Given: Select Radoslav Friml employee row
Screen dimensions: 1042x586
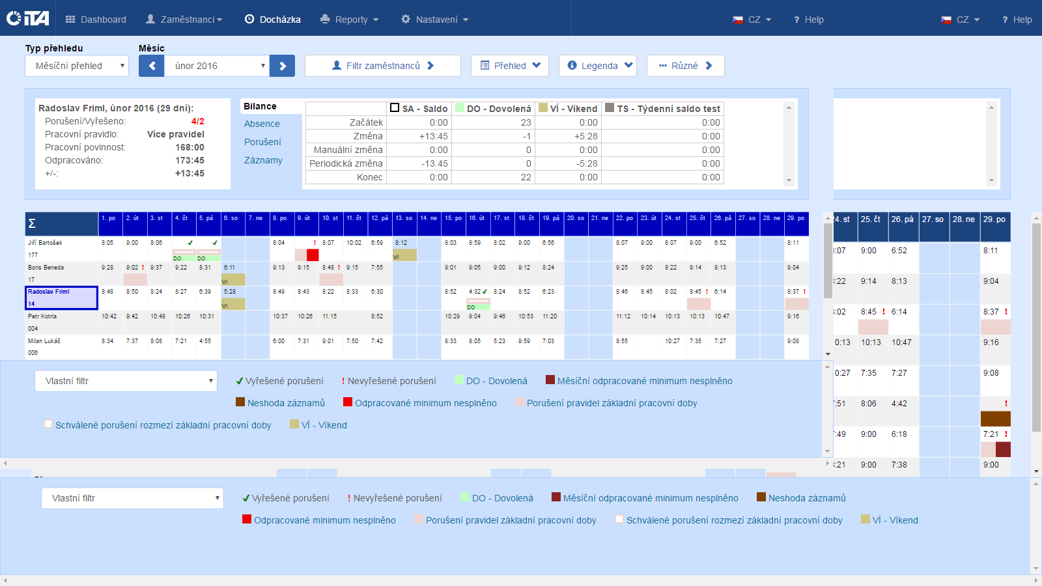Looking at the screenshot, I should [x=61, y=298].
